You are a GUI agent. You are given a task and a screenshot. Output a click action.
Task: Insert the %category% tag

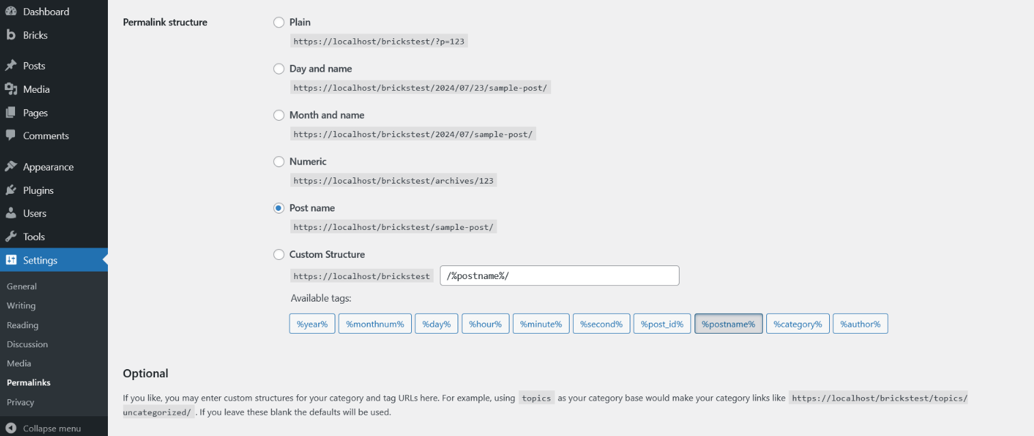coord(798,323)
